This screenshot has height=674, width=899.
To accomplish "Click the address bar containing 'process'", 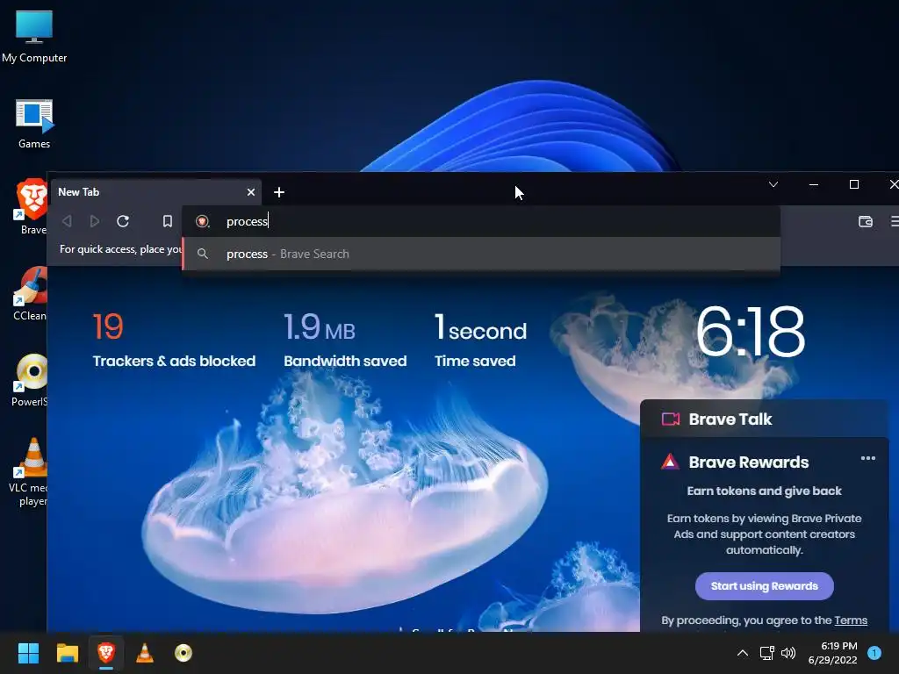I will (x=482, y=221).
